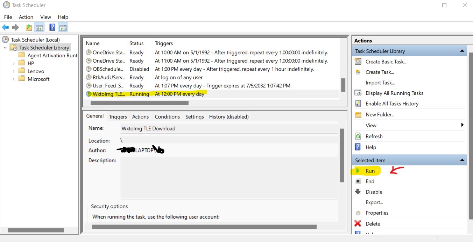Screen dimensions: 473x242
Task: Click the forward arrow toolbar icon
Action: [x=15, y=27]
